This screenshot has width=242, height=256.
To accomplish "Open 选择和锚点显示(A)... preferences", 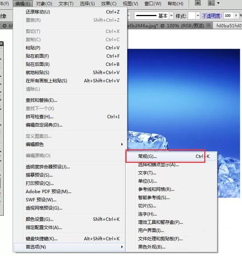I will (x=171, y=165).
